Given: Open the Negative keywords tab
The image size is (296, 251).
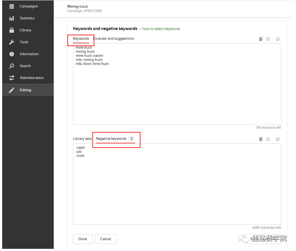Looking at the screenshot, I should [111, 139].
